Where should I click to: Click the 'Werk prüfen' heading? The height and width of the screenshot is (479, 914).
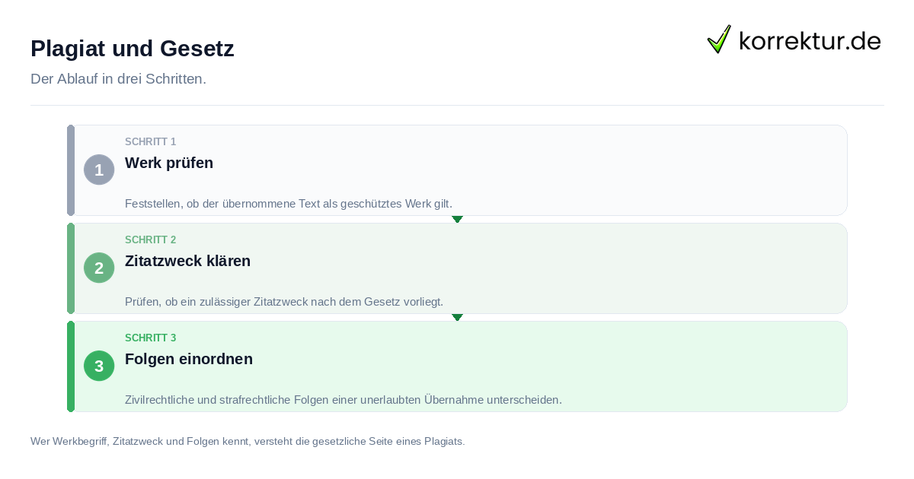click(169, 163)
